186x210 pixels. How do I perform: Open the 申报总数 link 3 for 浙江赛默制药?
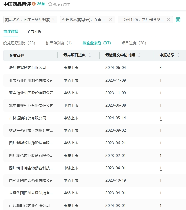(161, 68)
